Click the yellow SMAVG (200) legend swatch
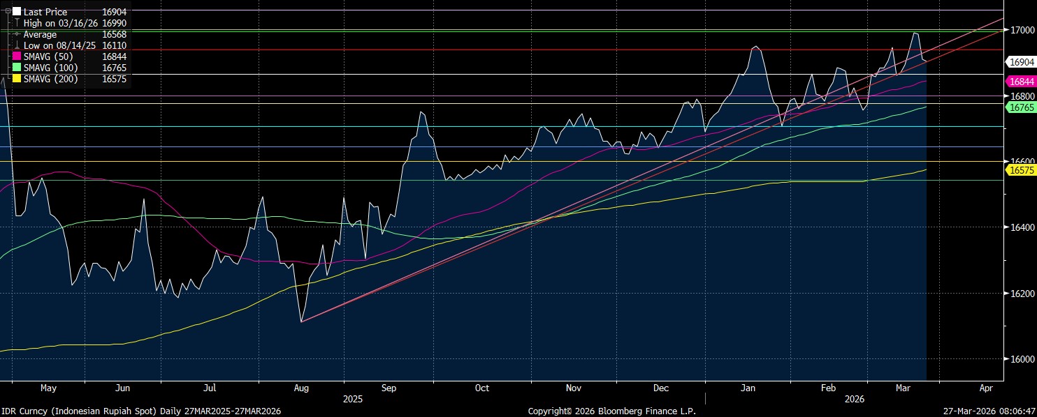 17,79
